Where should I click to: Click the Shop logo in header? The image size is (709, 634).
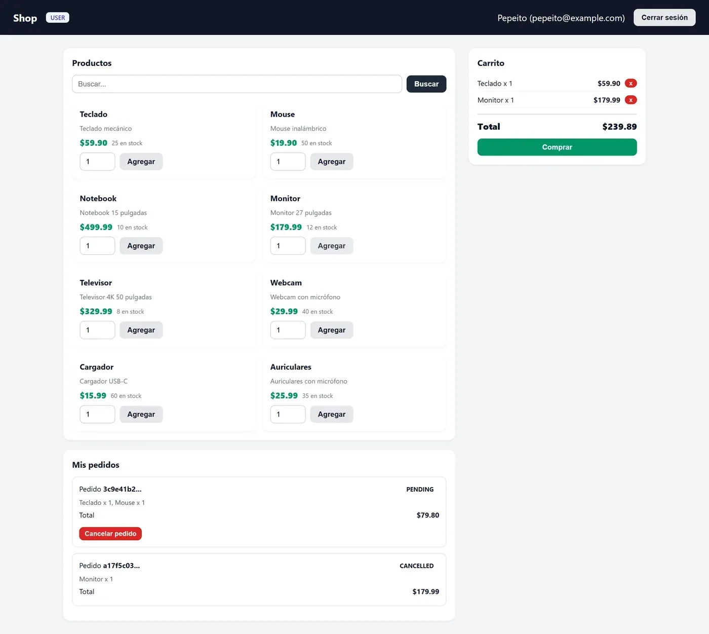[x=25, y=18]
